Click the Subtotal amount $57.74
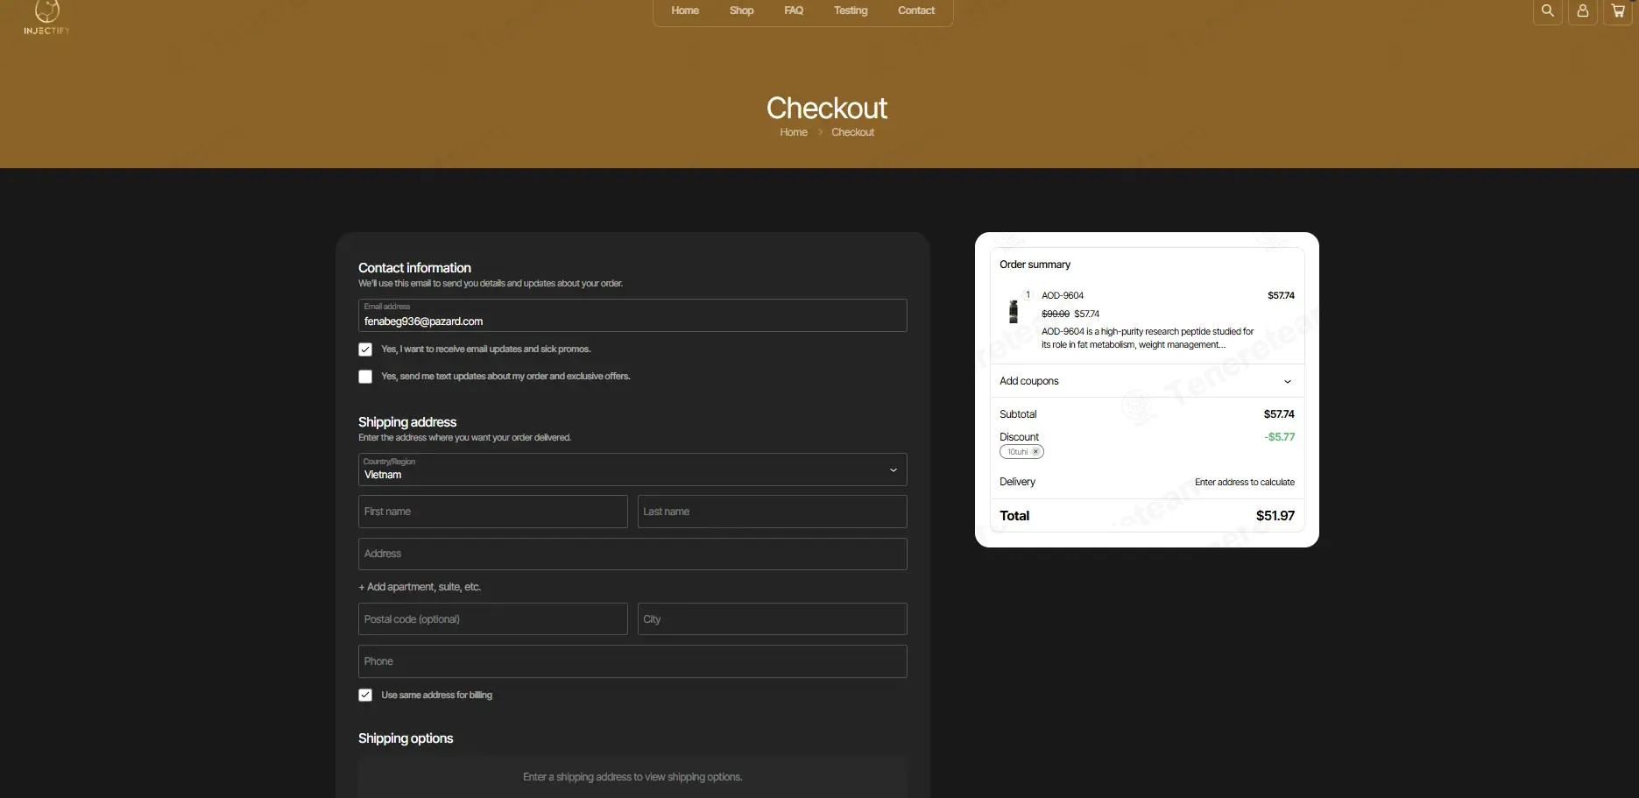The width and height of the screenshot is (1639, 798). 1279,414
